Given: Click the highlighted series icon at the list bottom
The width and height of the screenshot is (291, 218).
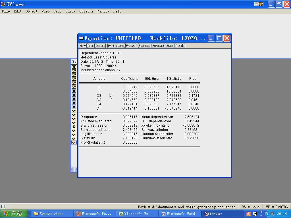Looking at the screenshot, I should click(74, 142).
